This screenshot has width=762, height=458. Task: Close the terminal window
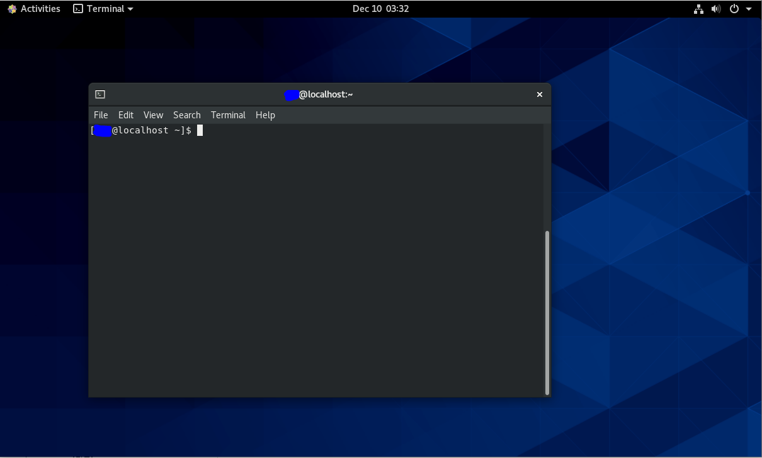click(539, 94)
